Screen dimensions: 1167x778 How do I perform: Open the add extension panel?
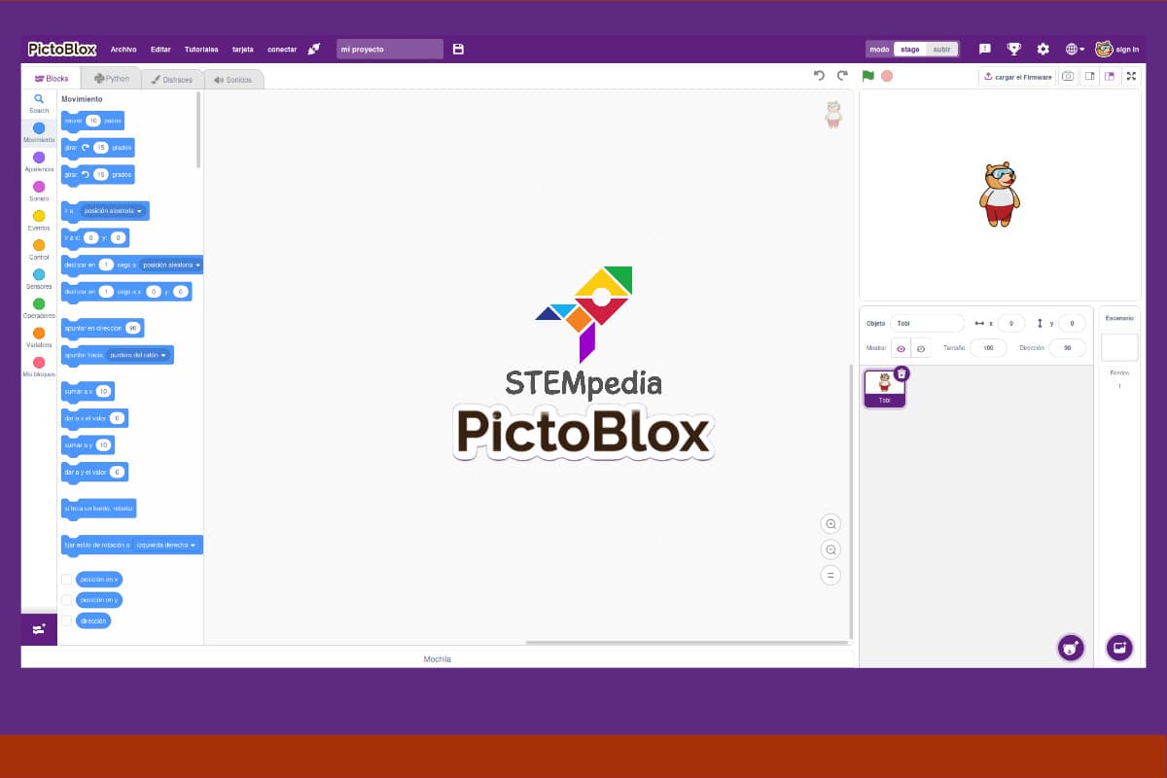(x=38, y=629)
